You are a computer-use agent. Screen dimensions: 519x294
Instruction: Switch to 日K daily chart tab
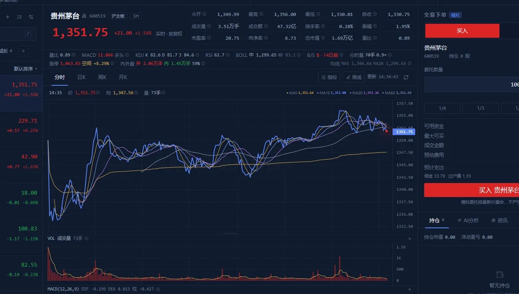click(81, 77)
